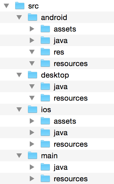This screenshot has width=114, height=184.
Task: Click the desktop folder icon
Action: tap(33, 75)
